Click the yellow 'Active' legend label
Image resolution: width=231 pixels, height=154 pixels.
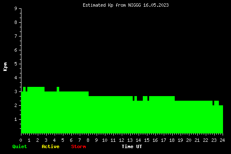[50, 146]
